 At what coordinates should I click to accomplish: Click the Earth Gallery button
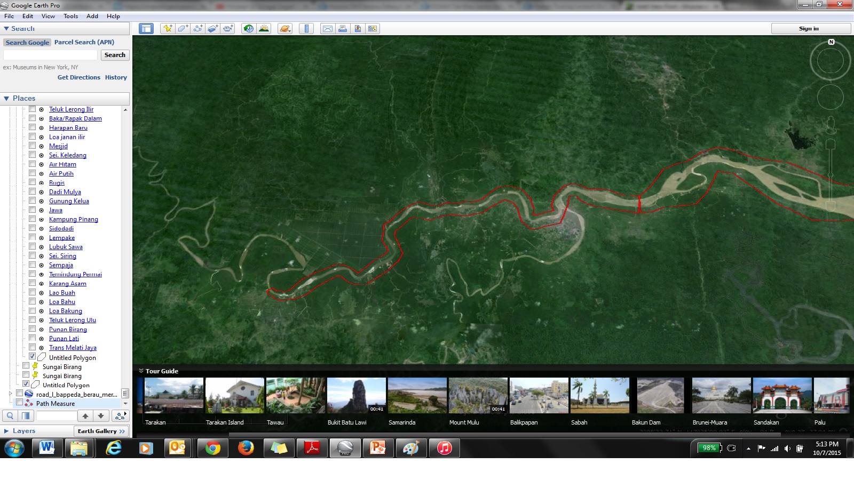[101, 431]
